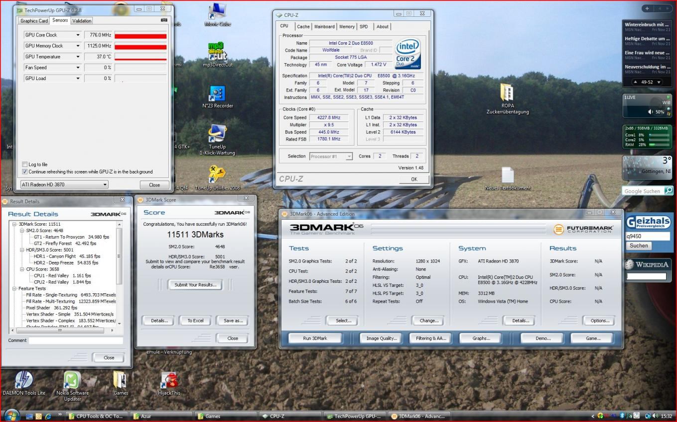Click the To Excel button

pyautogui.click(x=195, y=321)
